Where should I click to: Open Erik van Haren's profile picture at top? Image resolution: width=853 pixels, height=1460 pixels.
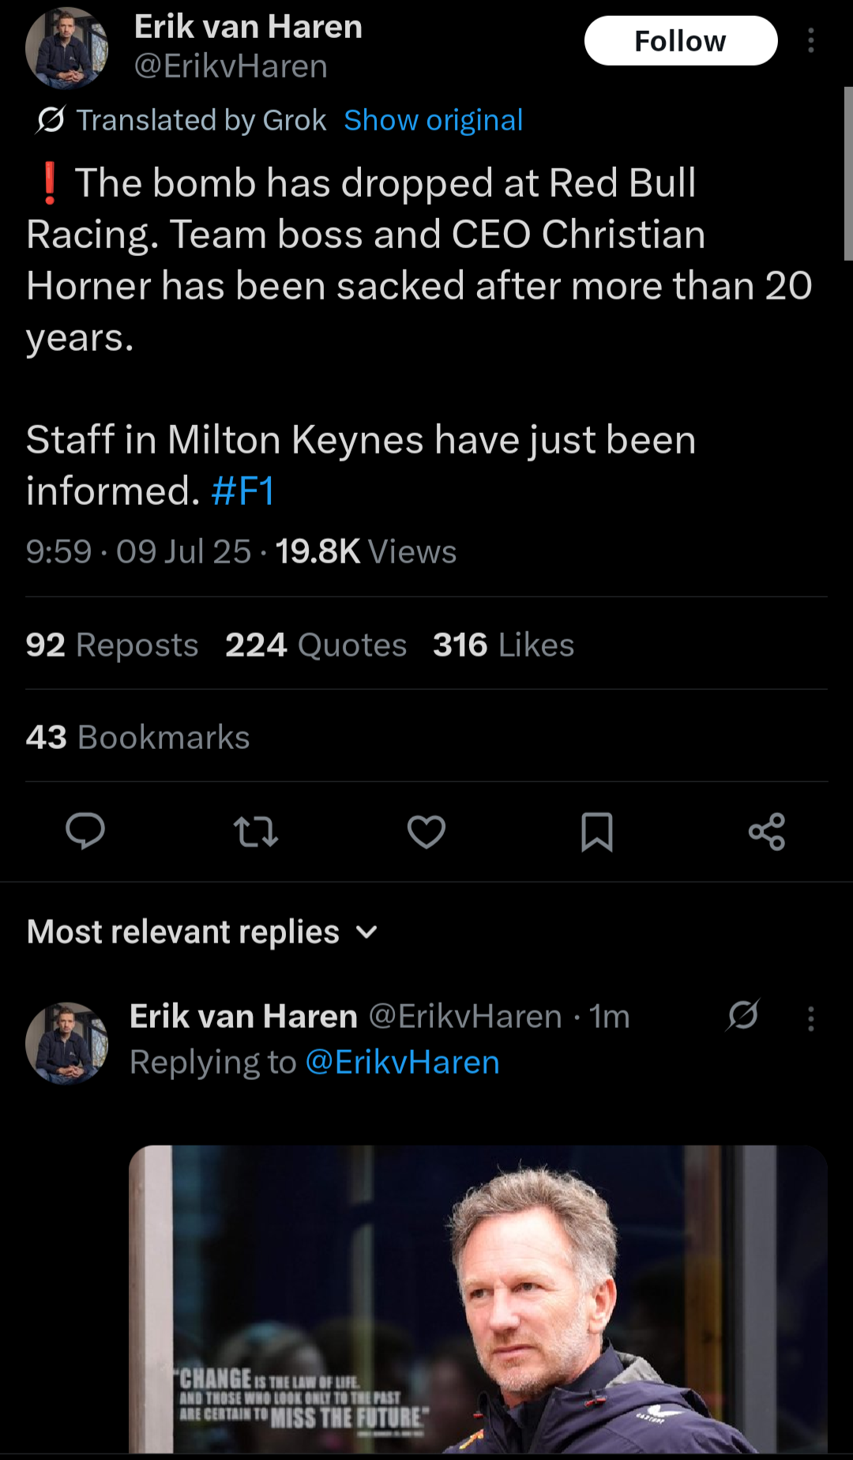[67, 48]
